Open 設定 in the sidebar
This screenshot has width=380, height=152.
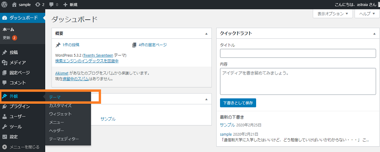click(14, 137)
